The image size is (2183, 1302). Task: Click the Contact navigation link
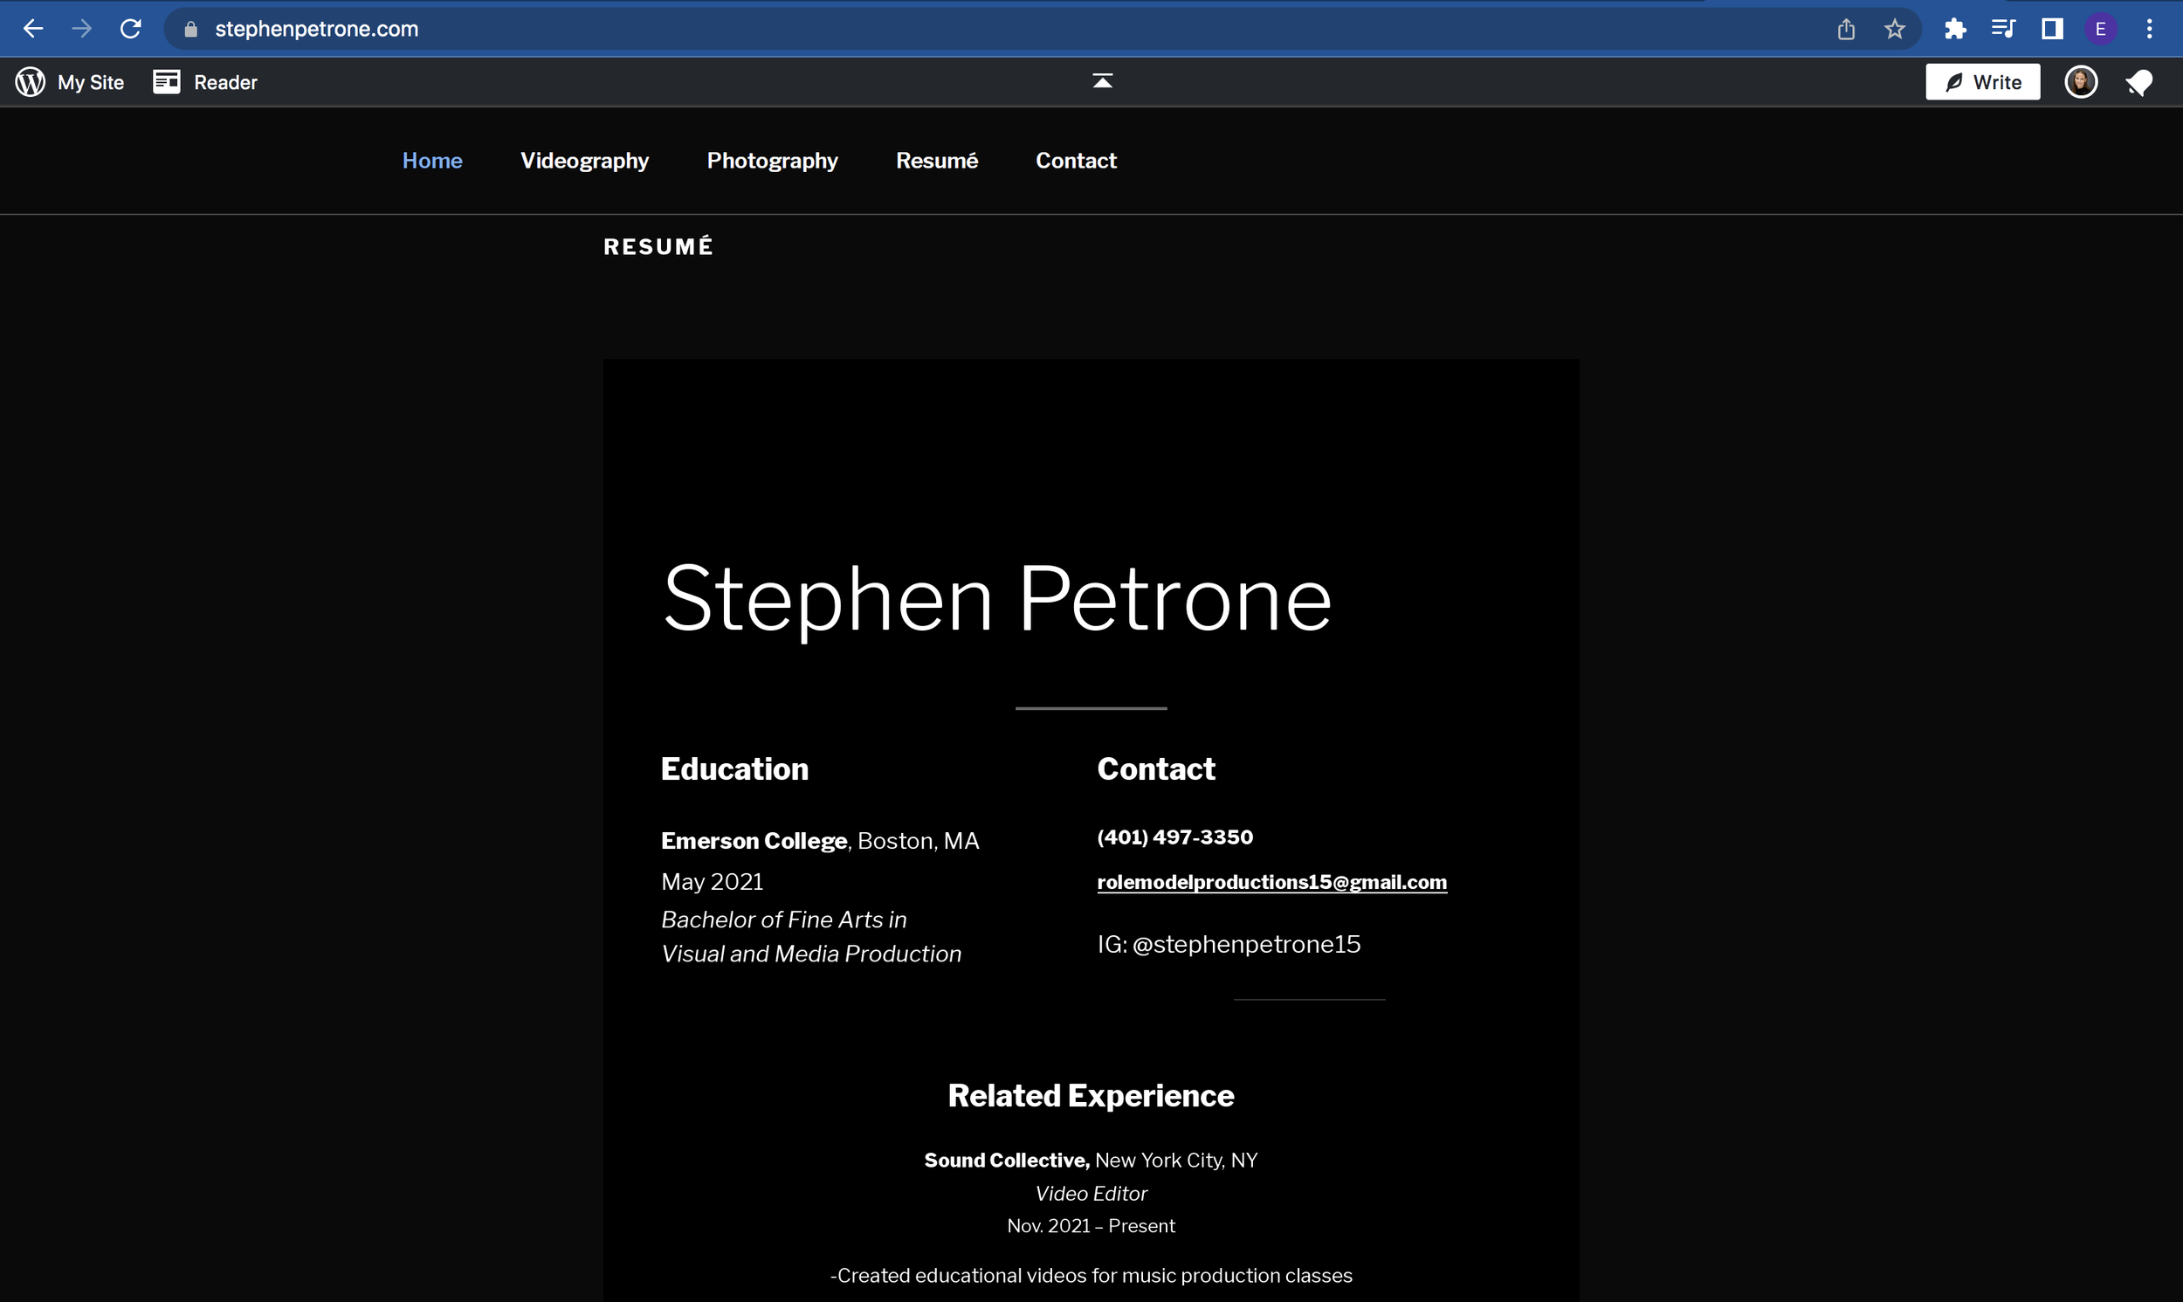1075,161
